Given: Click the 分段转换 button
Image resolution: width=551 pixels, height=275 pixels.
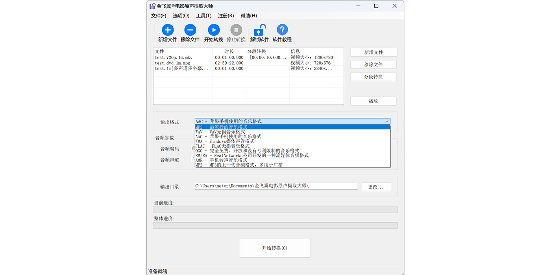Looking at the screenshot, I should click(373, 77).
